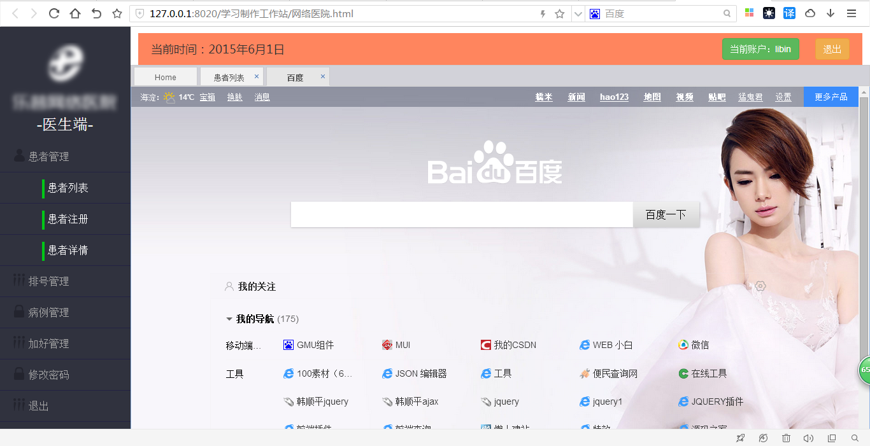Click the Baidu logo above the search box
This screenshot has width=870, height=446.
point(494,164)
